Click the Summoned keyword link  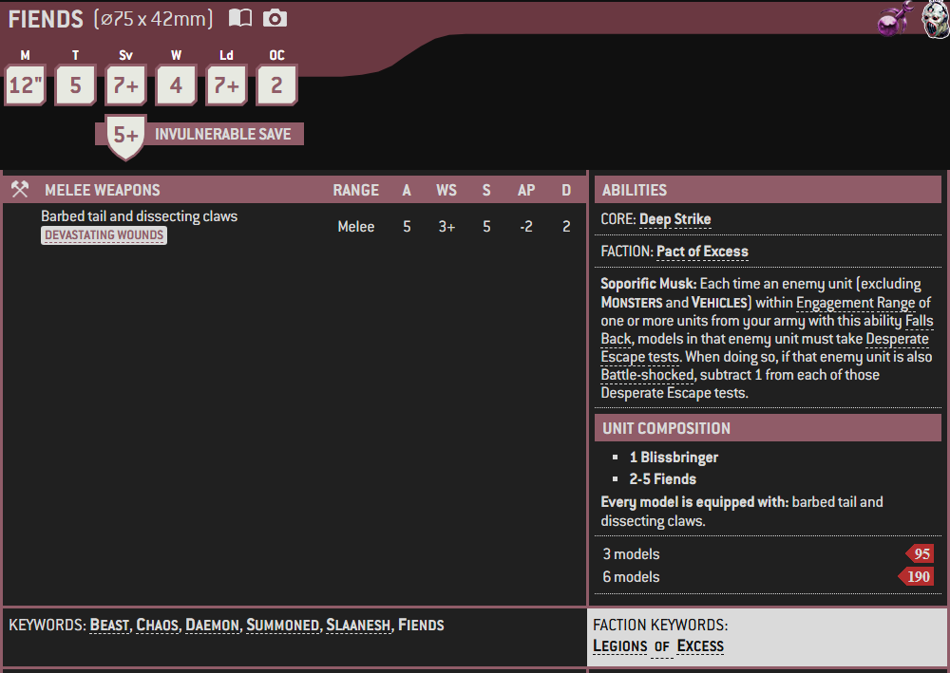[282, 625]
